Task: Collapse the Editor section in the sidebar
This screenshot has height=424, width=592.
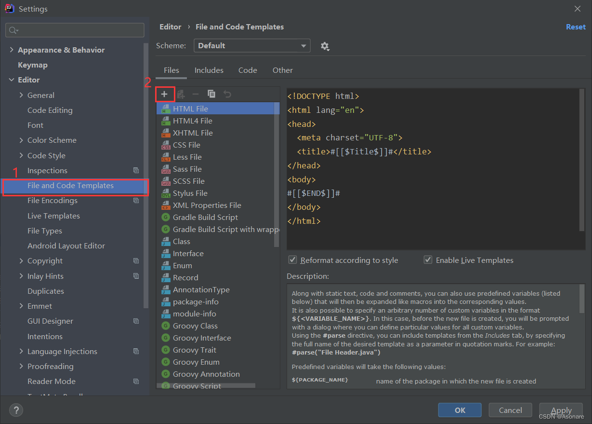Action: (x=12, y=80)
